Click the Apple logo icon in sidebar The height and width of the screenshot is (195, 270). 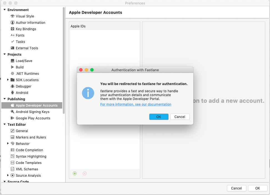[12, 105]
